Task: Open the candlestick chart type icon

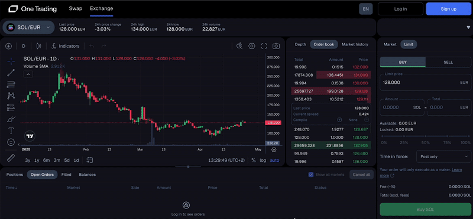Action: coord(38,46)
